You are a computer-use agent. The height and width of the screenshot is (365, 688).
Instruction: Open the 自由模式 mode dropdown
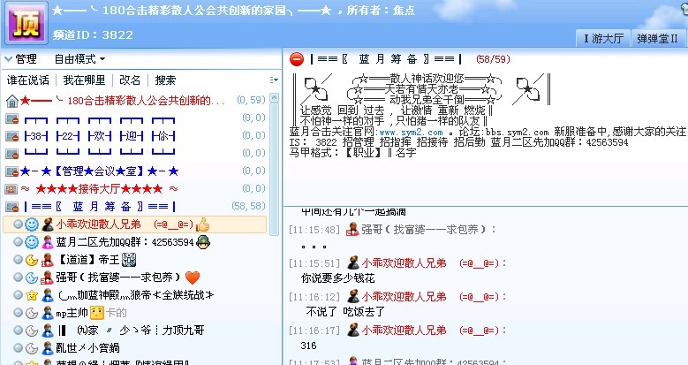click(x=79, y=59)
